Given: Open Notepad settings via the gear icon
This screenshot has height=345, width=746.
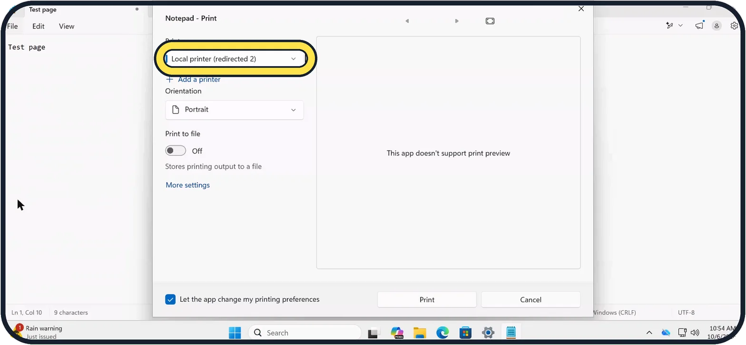Looking at the screenshot, I should point(734,26).
